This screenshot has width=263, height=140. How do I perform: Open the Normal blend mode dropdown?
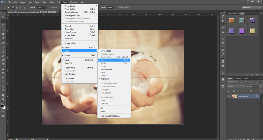tap(236, 87)
